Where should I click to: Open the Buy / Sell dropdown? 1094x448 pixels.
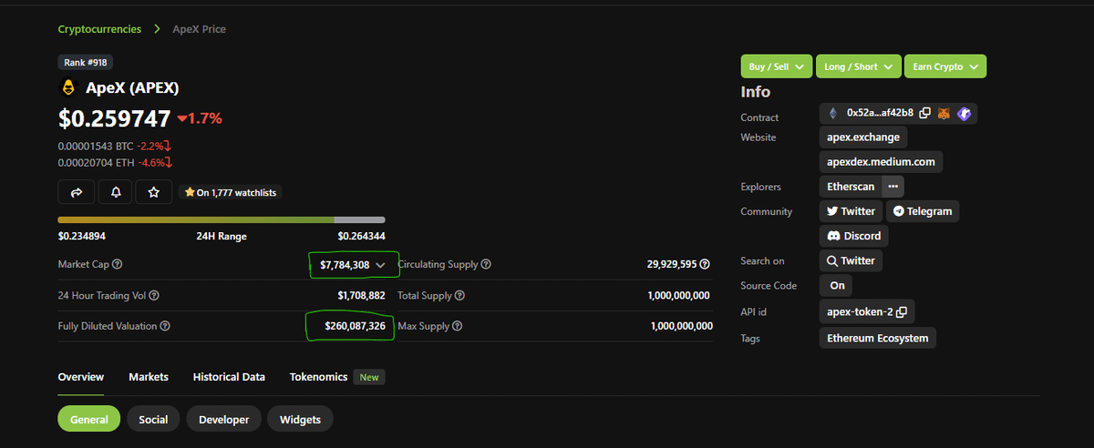775,66
